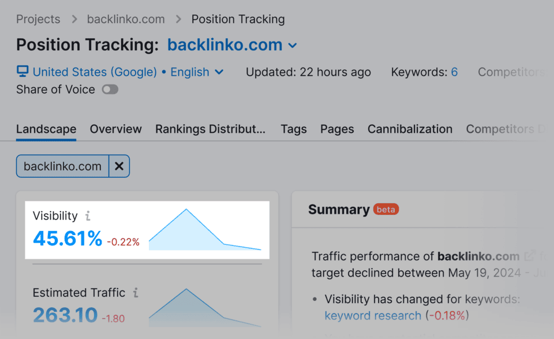Open the United States (Google) location selector
Image resolution: width=554 pixels, height=339 pixels.
[x=95, y=72]
